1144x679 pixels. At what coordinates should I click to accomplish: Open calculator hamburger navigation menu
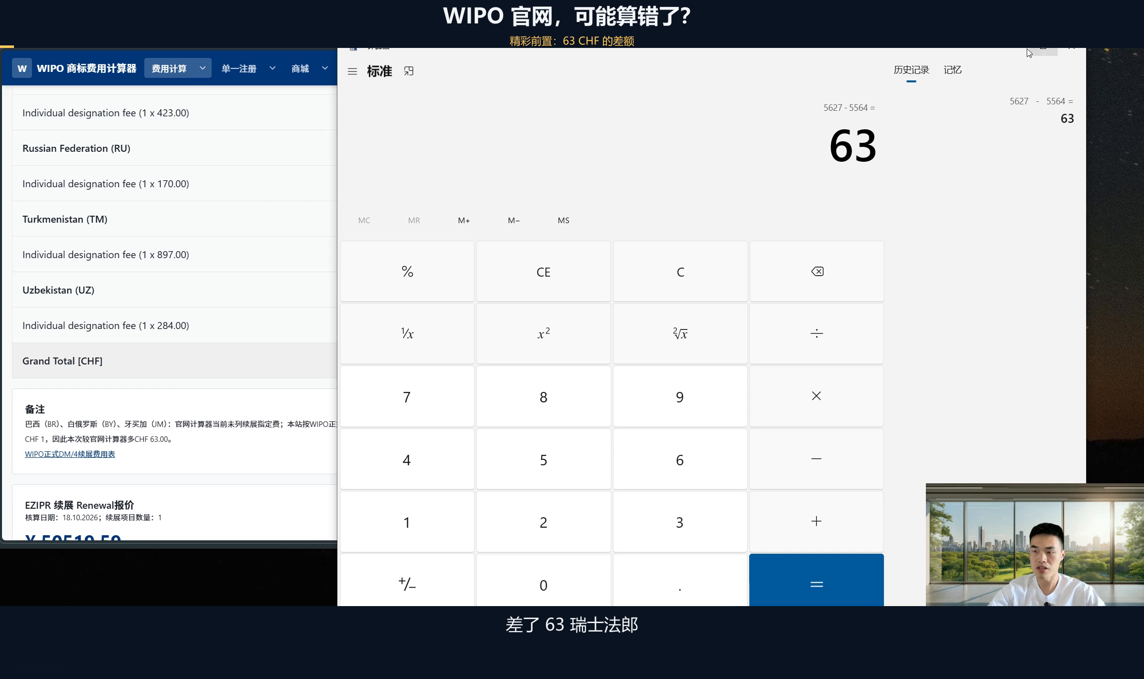coord(352,71)
